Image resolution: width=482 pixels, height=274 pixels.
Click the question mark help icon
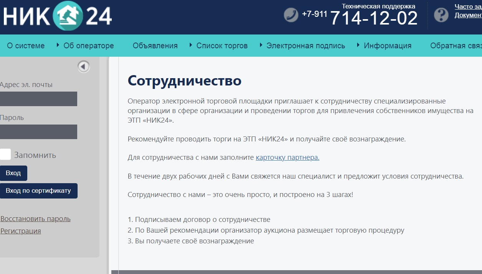click(441, 15)
